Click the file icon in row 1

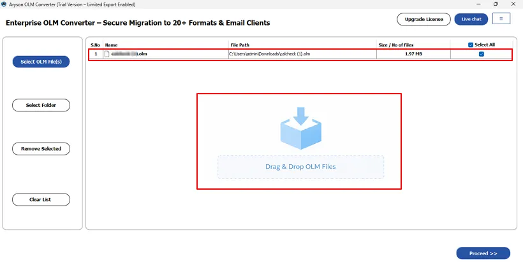pos(107,54)
